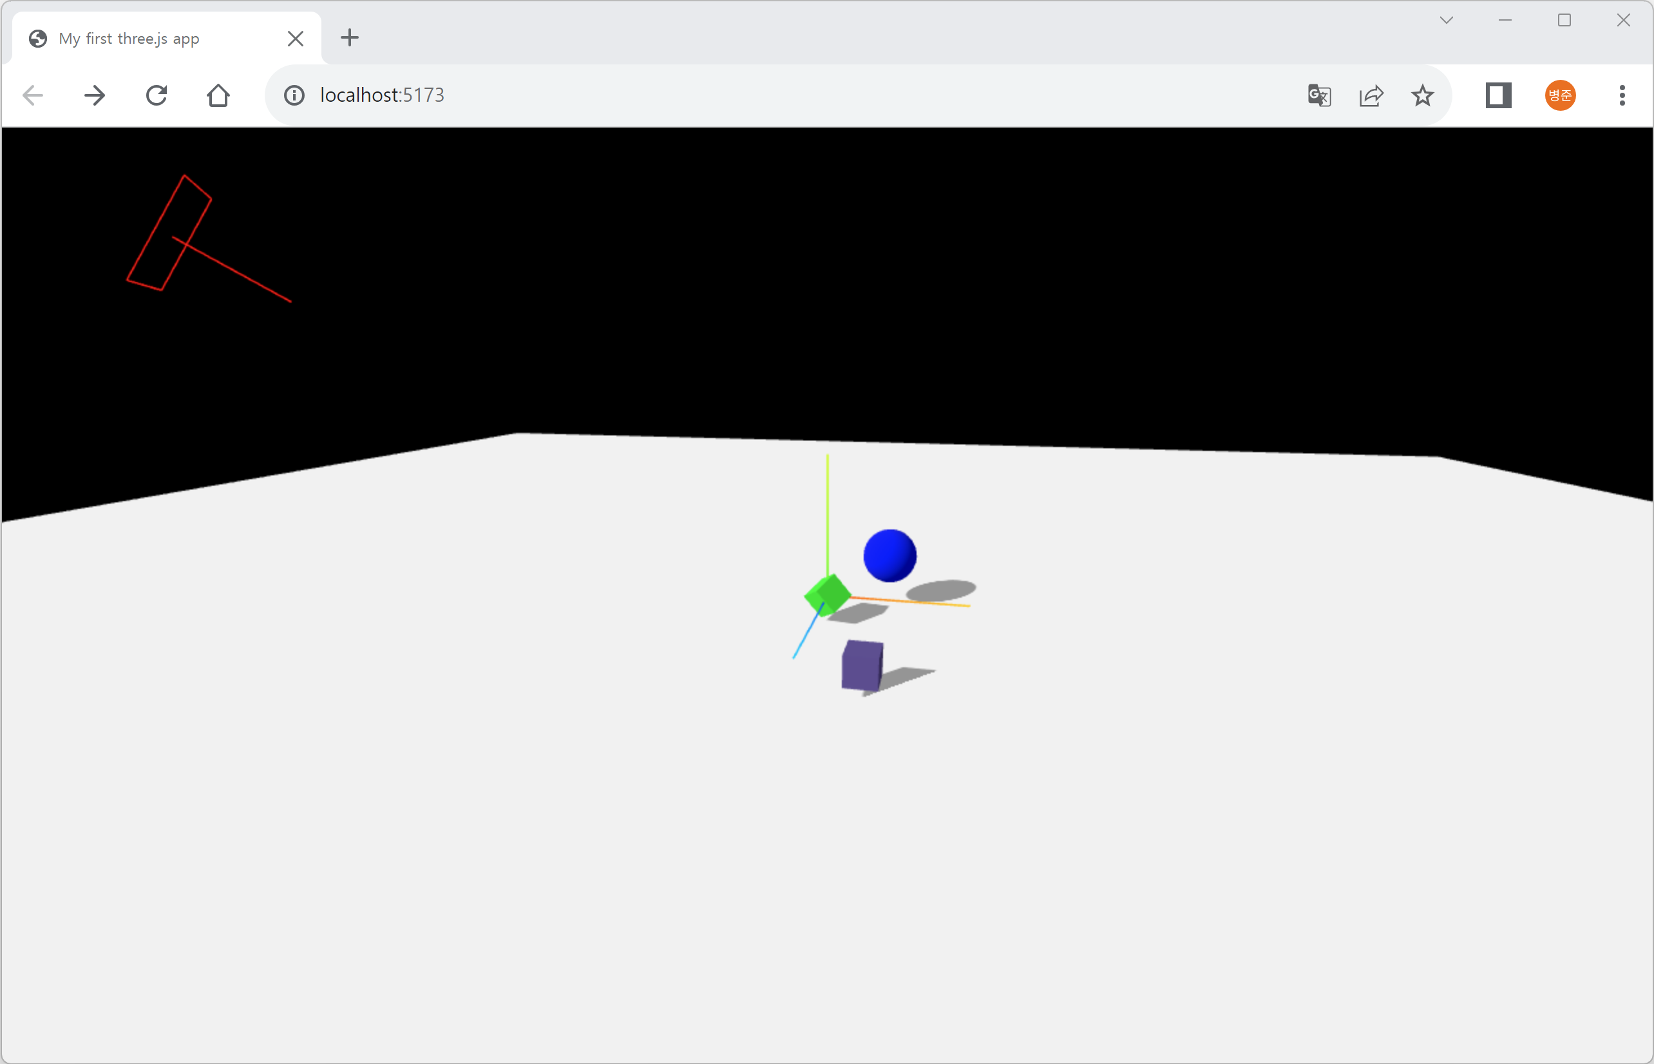1654x1064 pixels.
Task: Close the three.js app tab
Action: (x=296, y=39)
